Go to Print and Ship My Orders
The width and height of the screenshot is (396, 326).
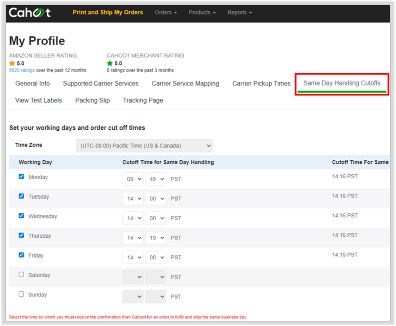108,13
